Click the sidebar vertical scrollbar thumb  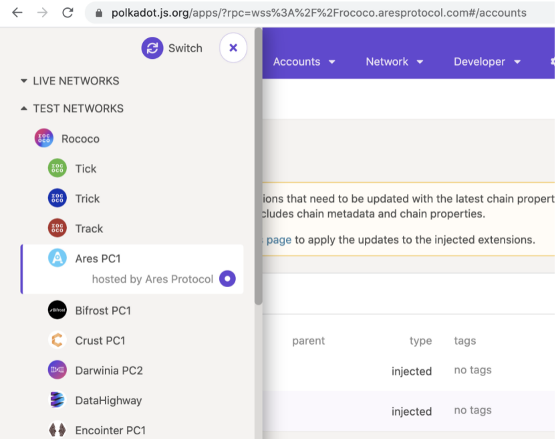pyautogui.click(x=258, y=166)
